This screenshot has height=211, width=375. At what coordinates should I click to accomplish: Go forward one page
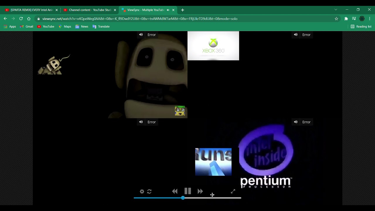(13, 18)
